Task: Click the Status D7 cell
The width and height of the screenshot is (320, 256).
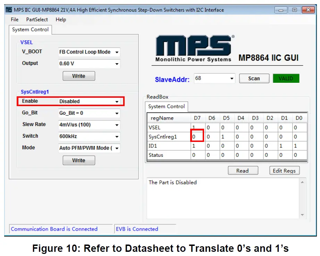Action: click(x=198, y=155)
